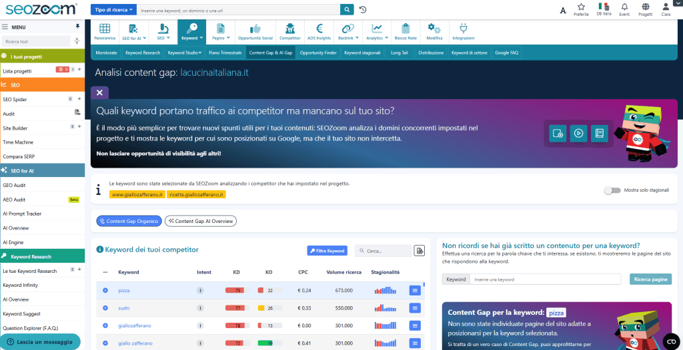Toggle Mostra solo stagionali switch
Screen dimensions: 683x350
612,190
